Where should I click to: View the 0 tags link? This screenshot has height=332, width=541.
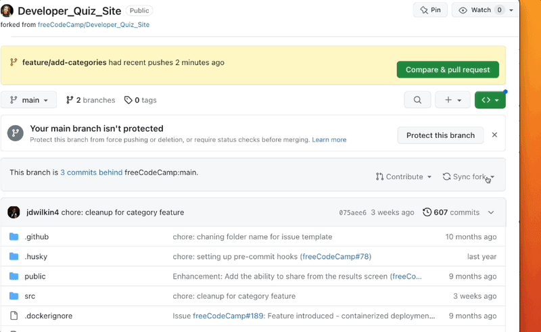(141, 100)
